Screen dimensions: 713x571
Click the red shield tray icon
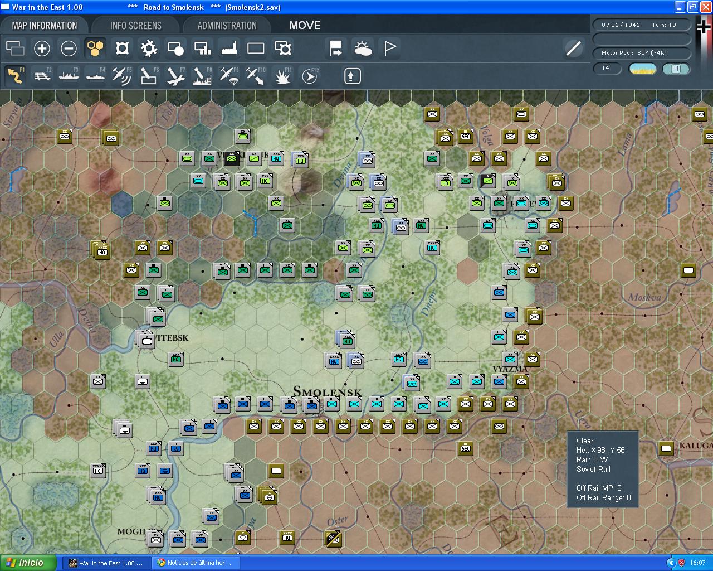click(681, 563)
